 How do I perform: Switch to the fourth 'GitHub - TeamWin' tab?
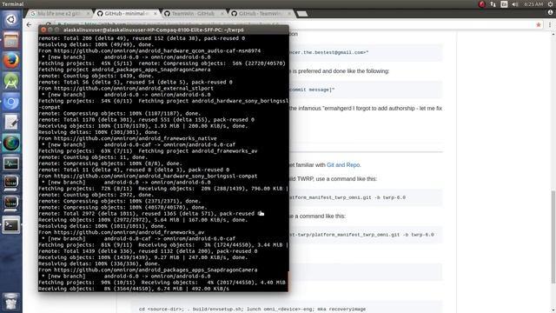pos(260,14)
